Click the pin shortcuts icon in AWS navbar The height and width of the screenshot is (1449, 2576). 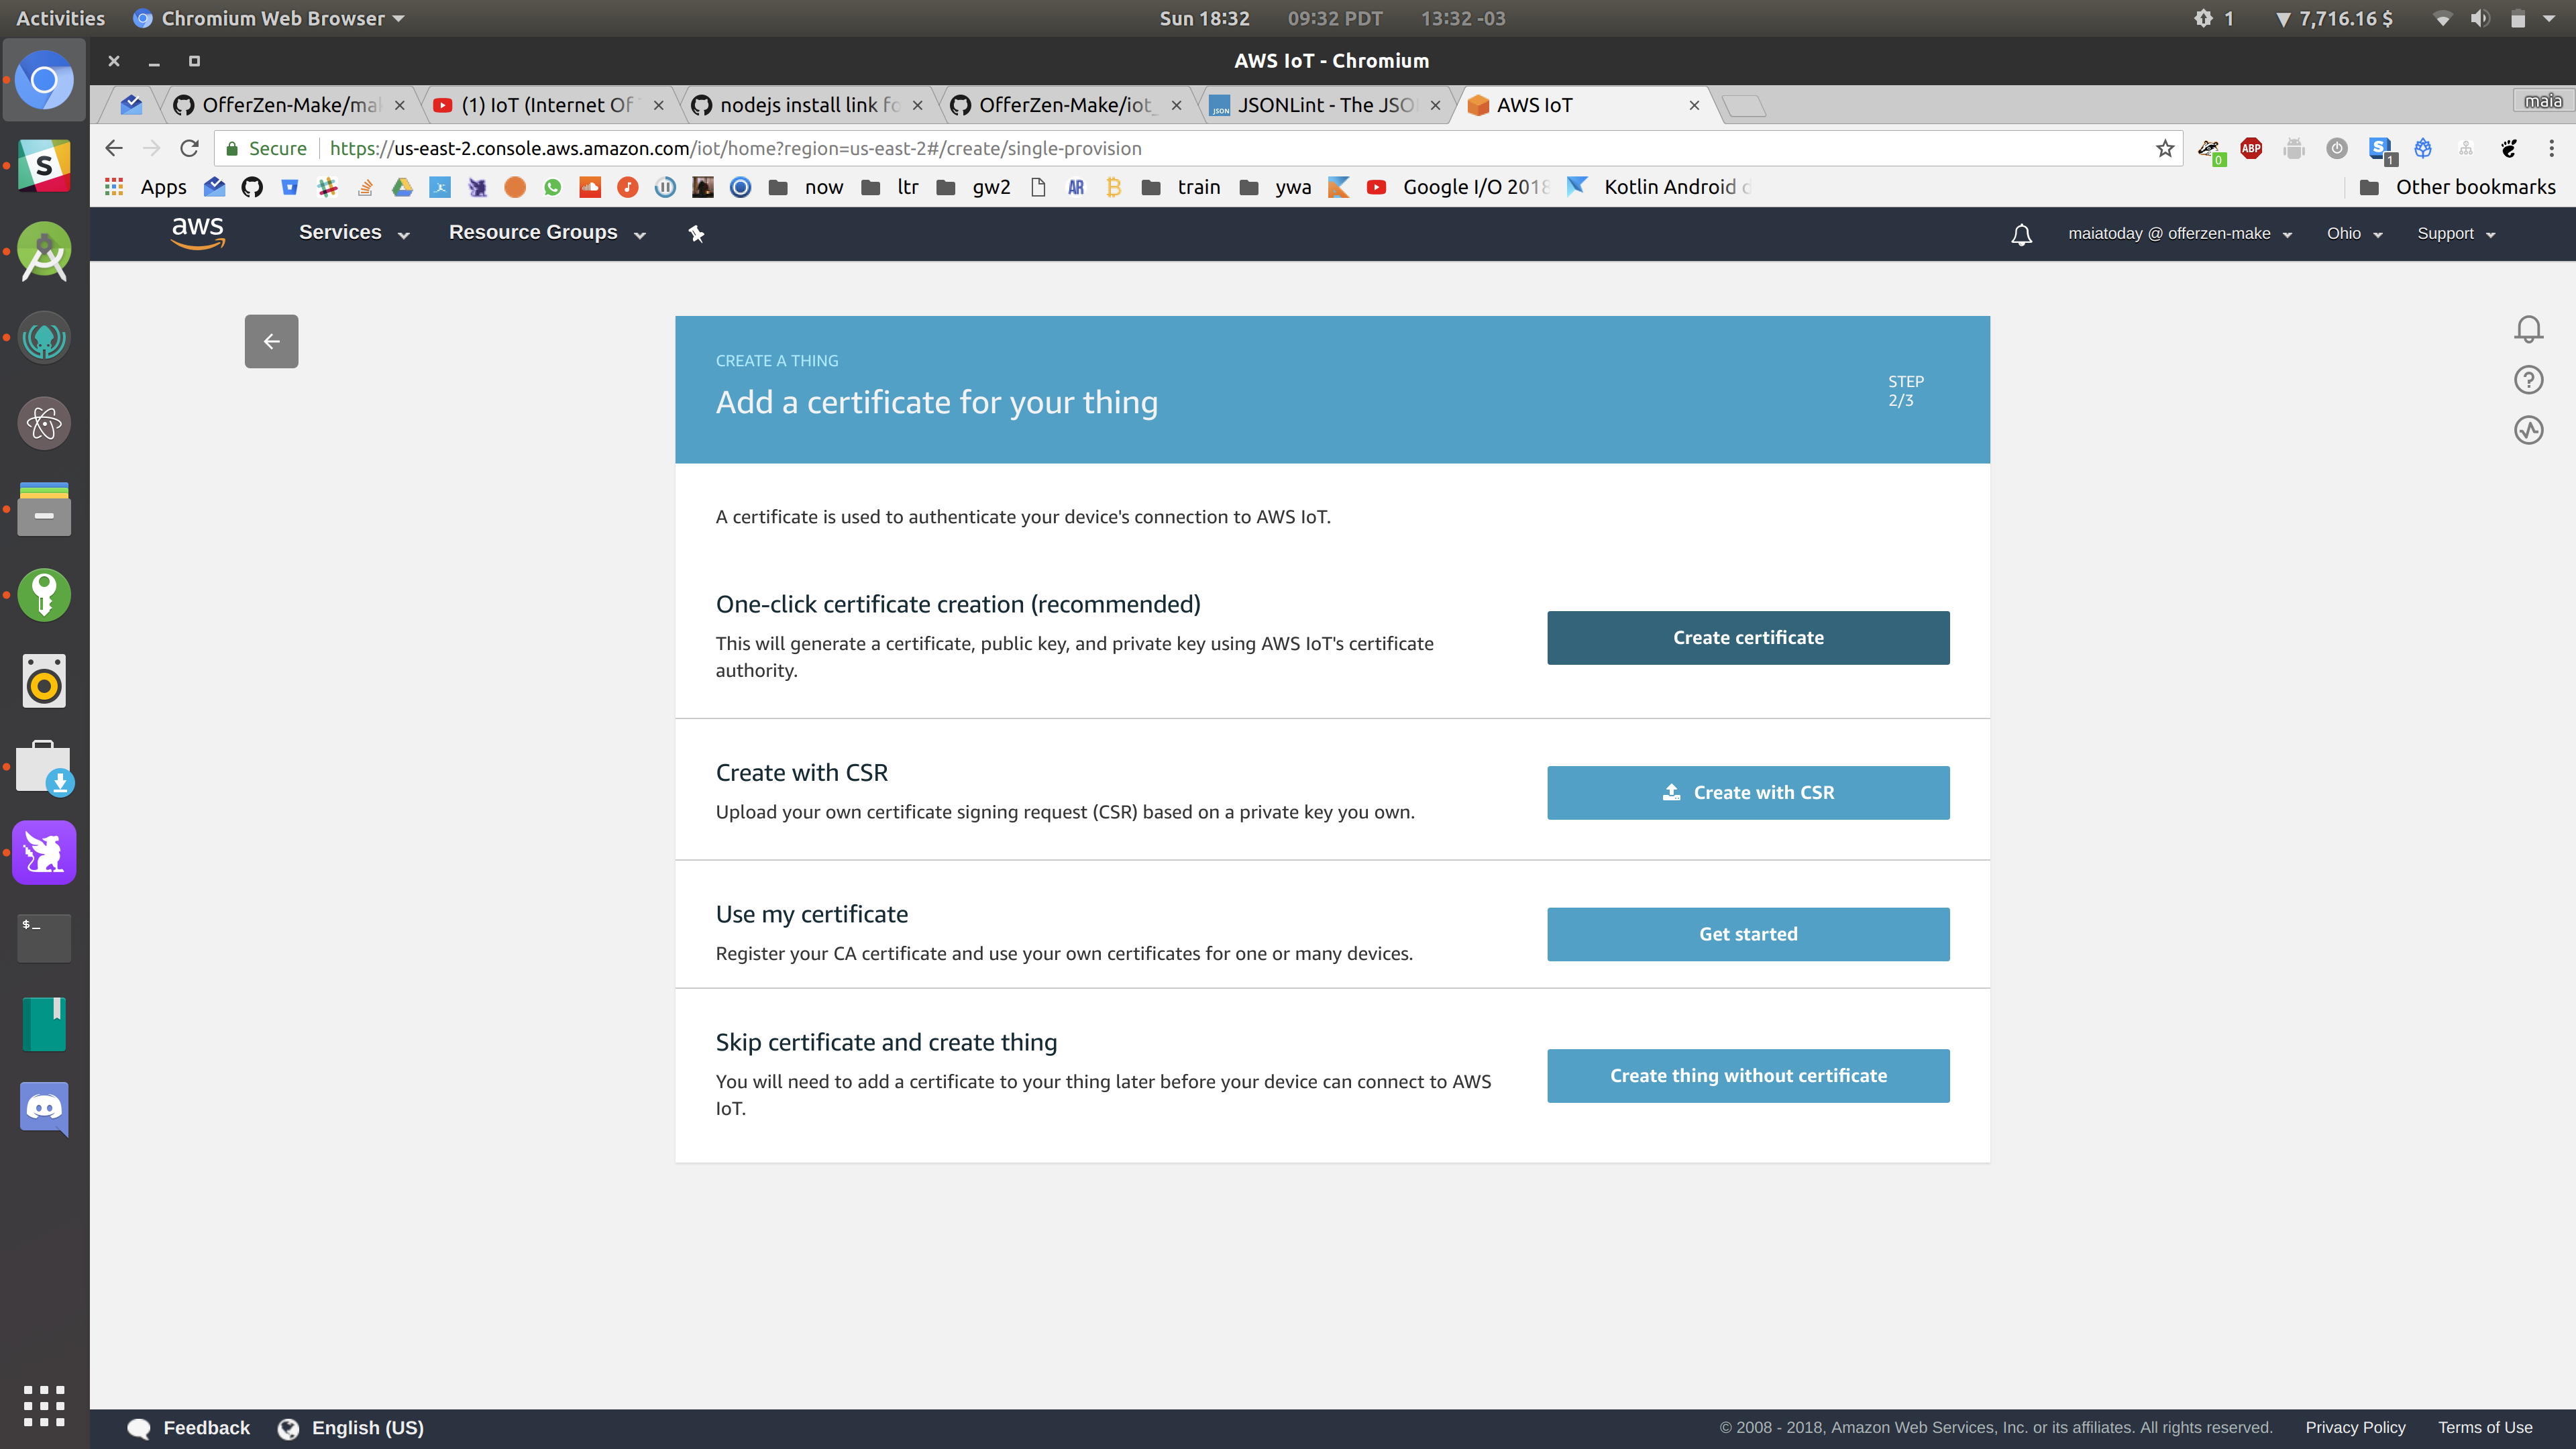[x=697, y=233]
